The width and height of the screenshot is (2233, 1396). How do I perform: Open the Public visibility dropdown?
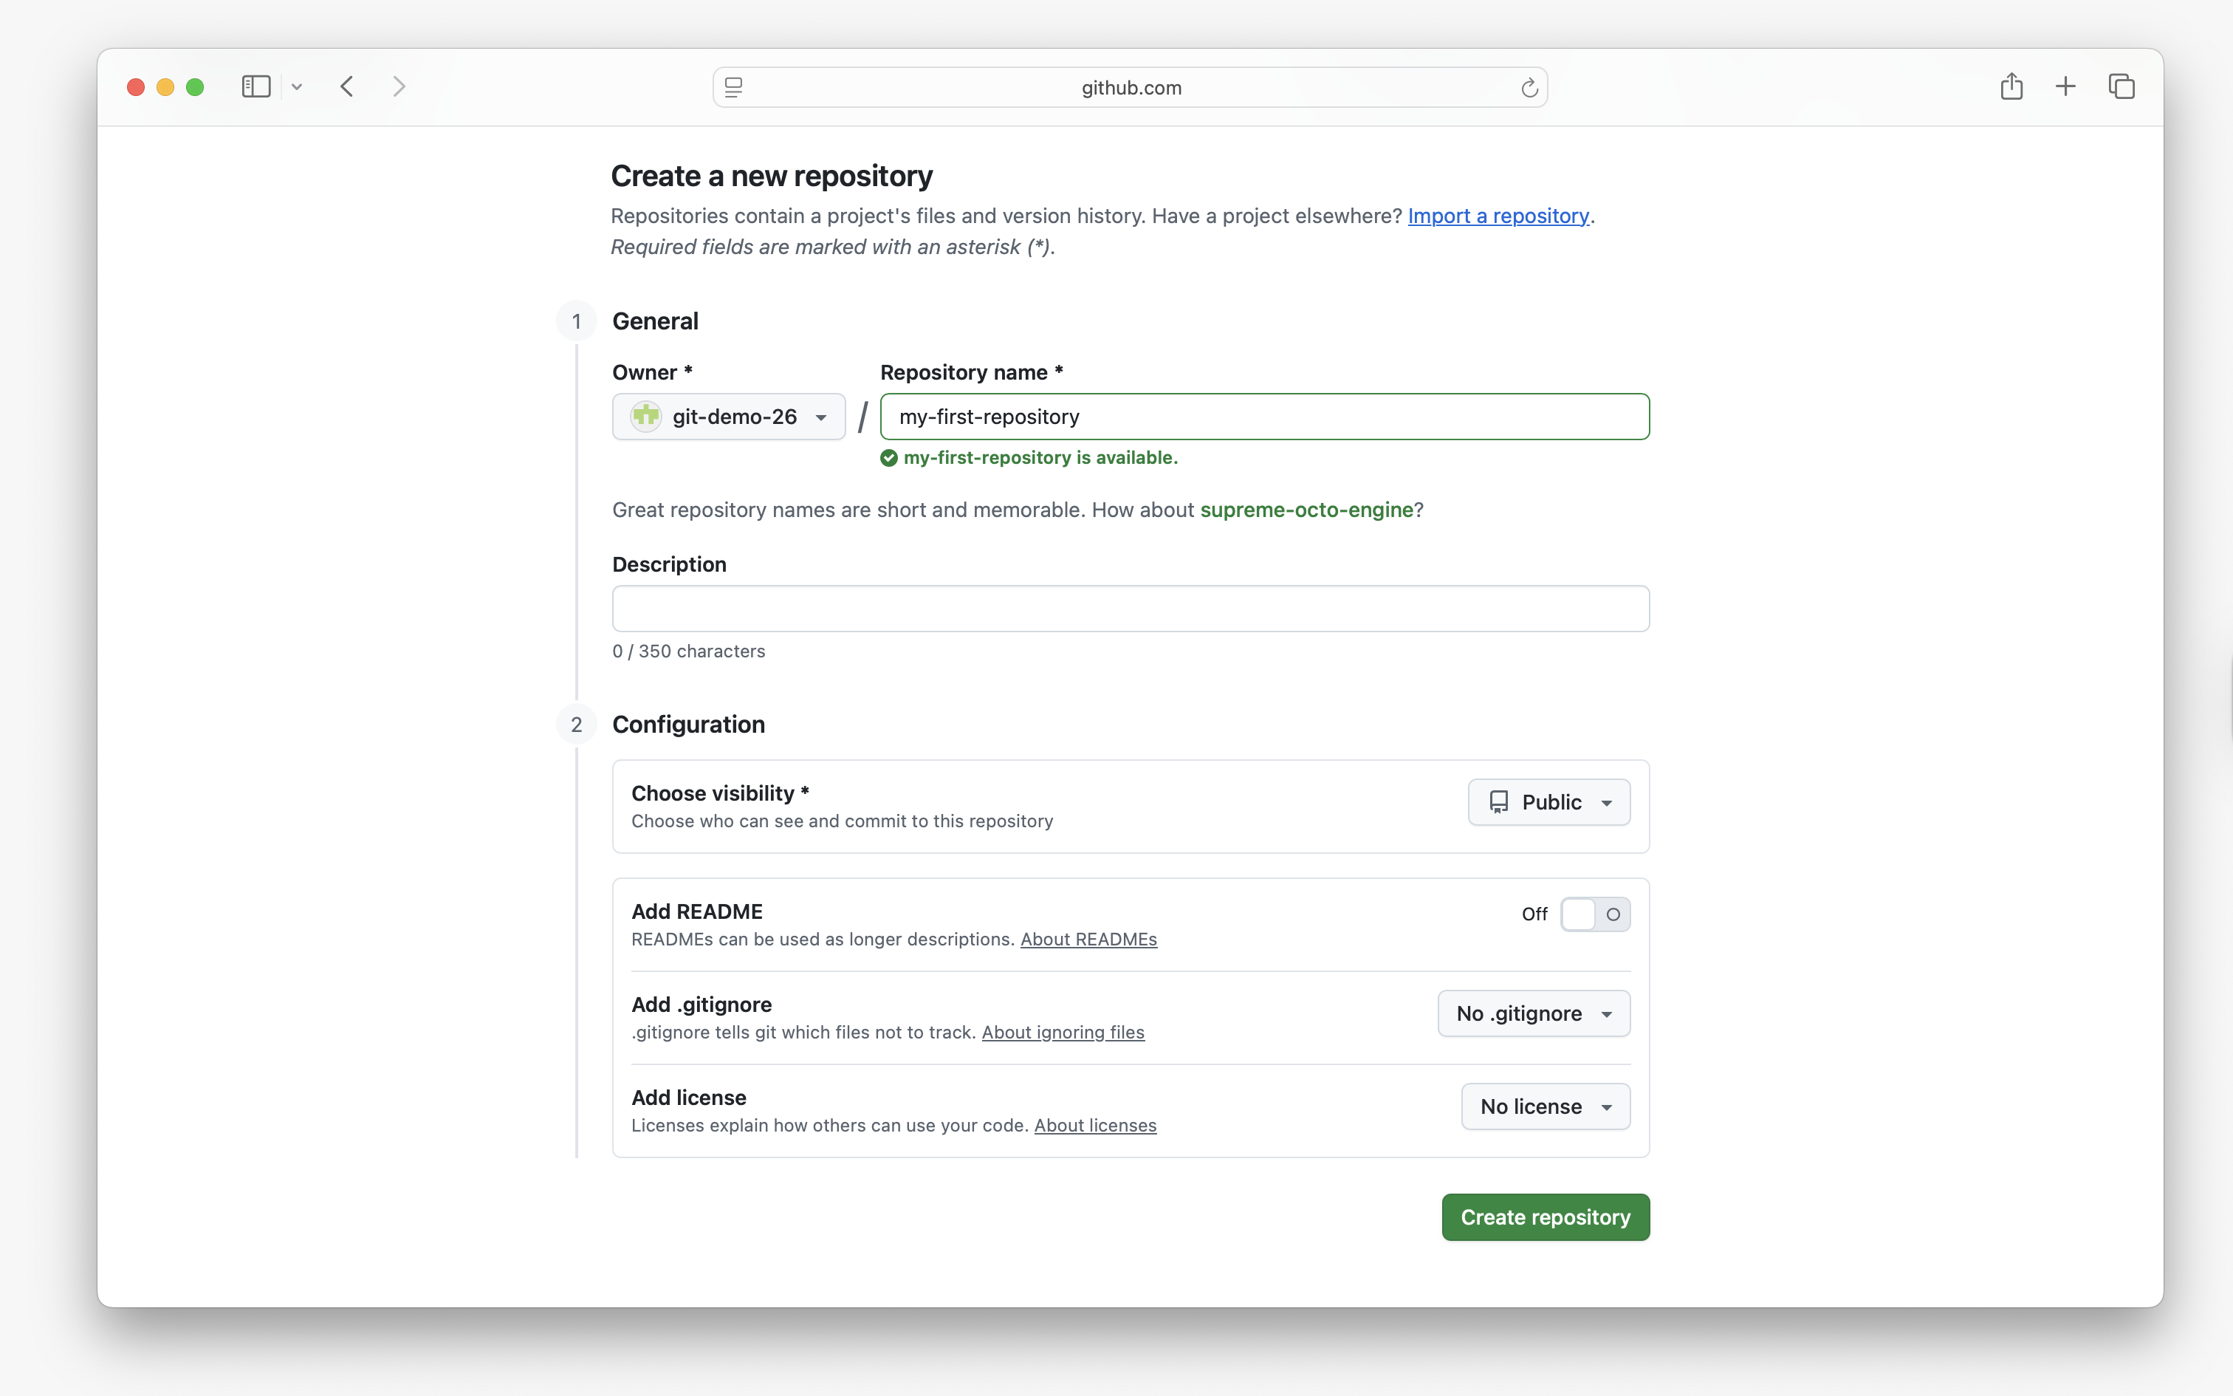(1548, 801)
